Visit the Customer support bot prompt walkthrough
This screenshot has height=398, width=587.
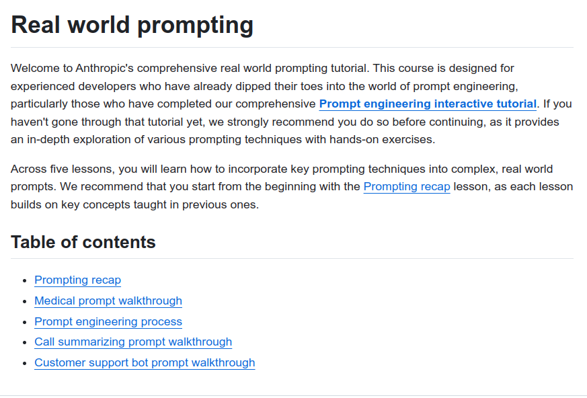145,363
